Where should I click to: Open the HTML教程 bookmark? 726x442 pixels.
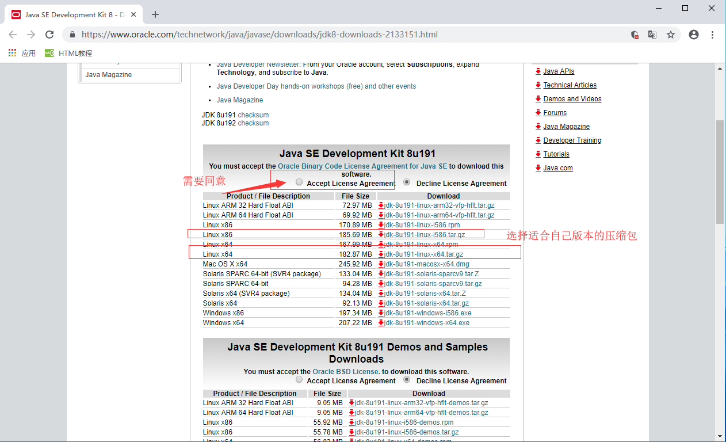[68, 53]
